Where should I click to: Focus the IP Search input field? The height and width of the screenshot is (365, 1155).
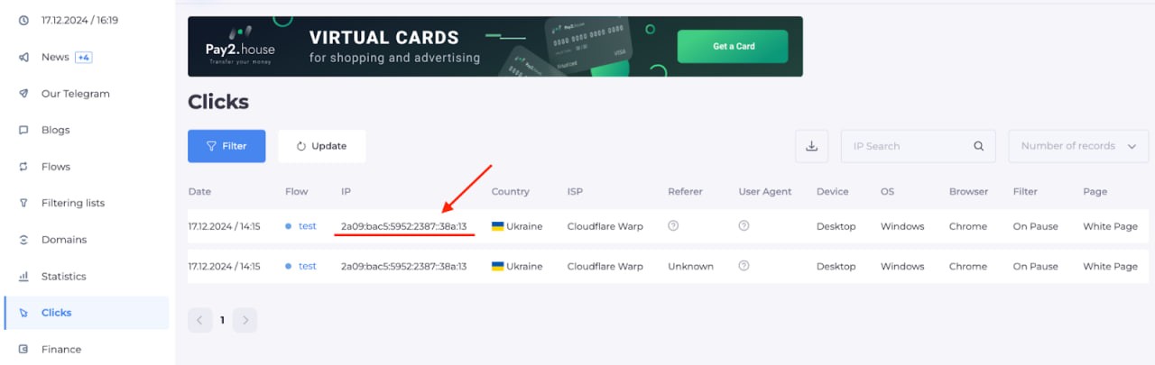(x=907, y=146)
